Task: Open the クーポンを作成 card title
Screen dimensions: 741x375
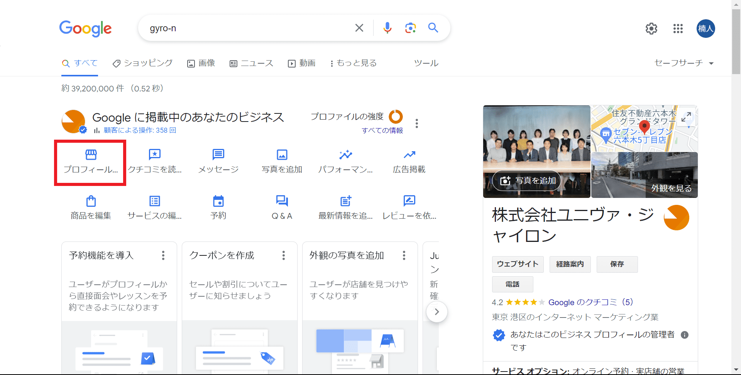Action: (222, 255)
